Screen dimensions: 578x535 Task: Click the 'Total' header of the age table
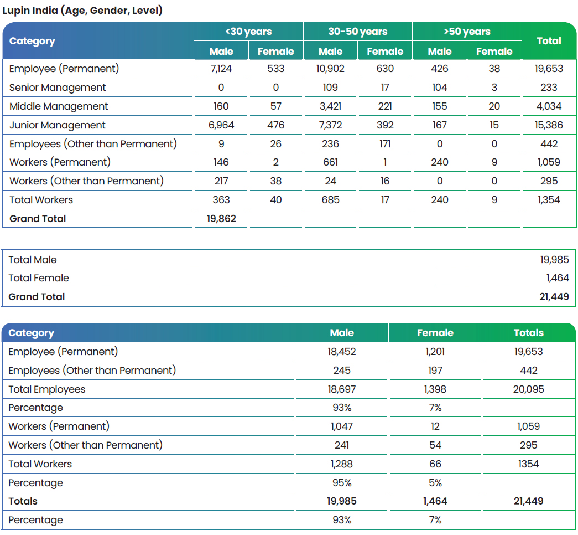click(549, 40)
